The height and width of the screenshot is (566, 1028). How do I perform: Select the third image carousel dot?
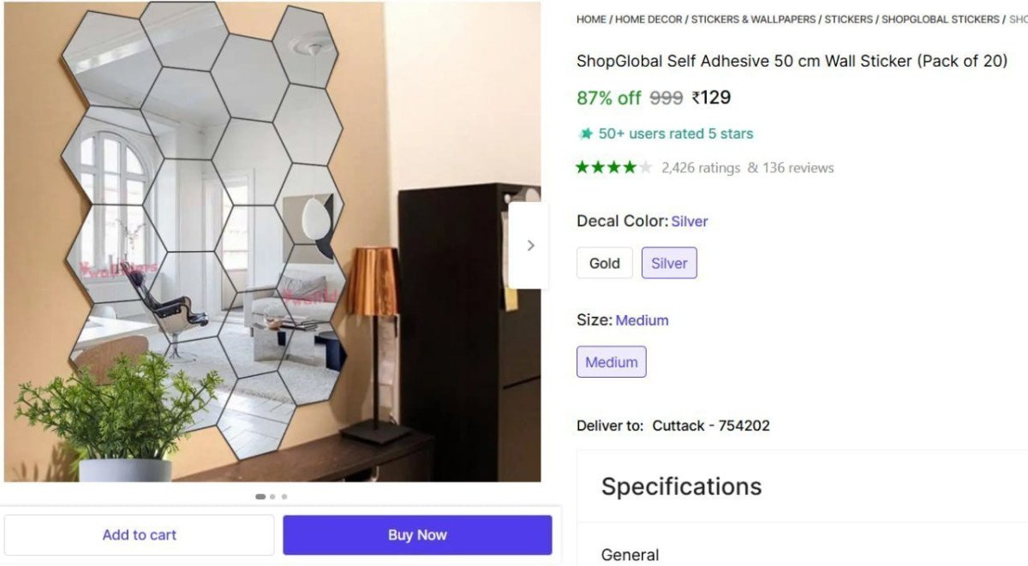tap(284, 497)
